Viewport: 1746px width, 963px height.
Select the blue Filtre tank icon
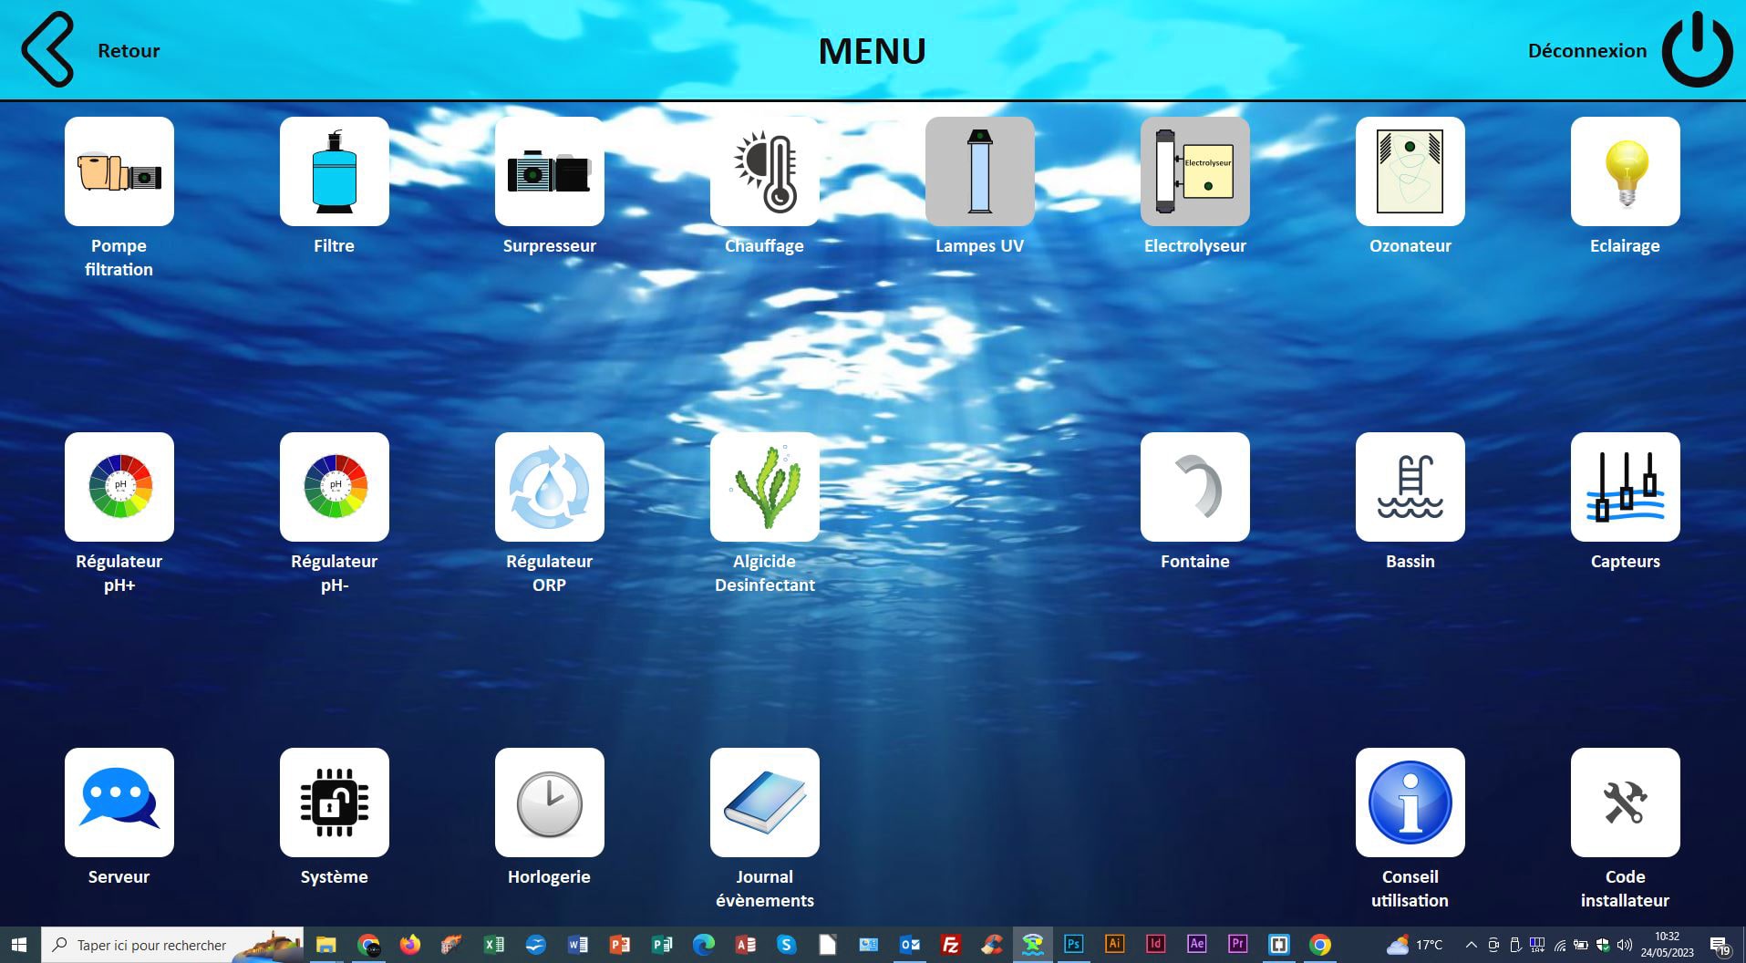[334, 171]
